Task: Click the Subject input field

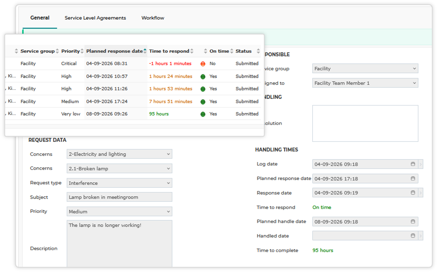Action: 119,197
